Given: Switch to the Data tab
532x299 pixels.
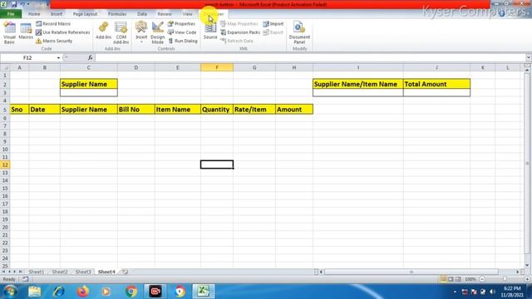Looking at the screenshot, I should pyautogui.click(x=142, y=14).
